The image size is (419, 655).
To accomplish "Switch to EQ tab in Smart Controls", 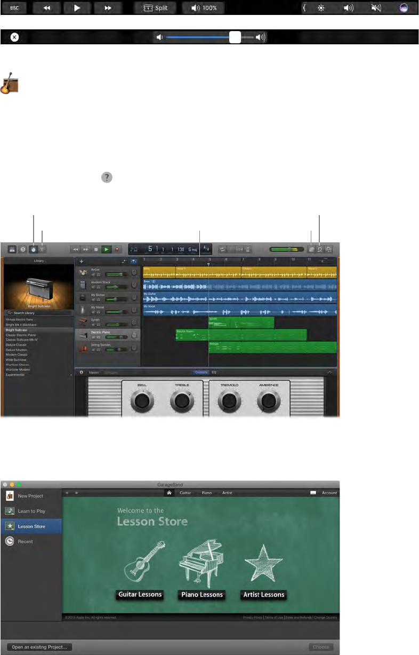I will pos(214,372).
